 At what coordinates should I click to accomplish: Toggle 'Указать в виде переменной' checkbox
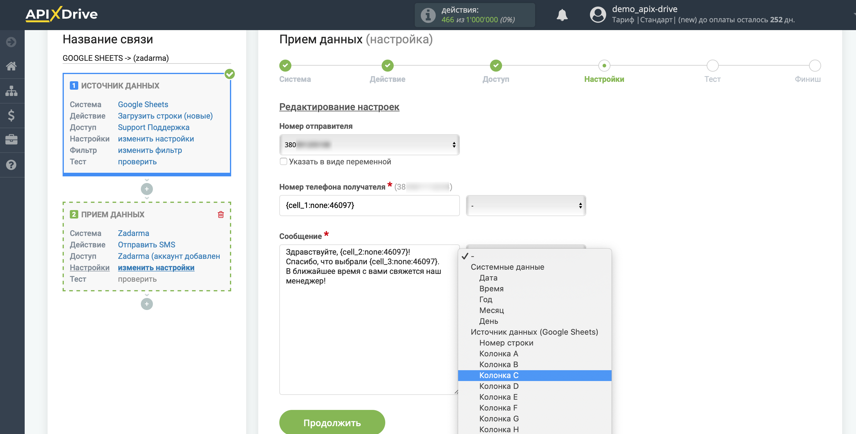[x=283, y=162]
